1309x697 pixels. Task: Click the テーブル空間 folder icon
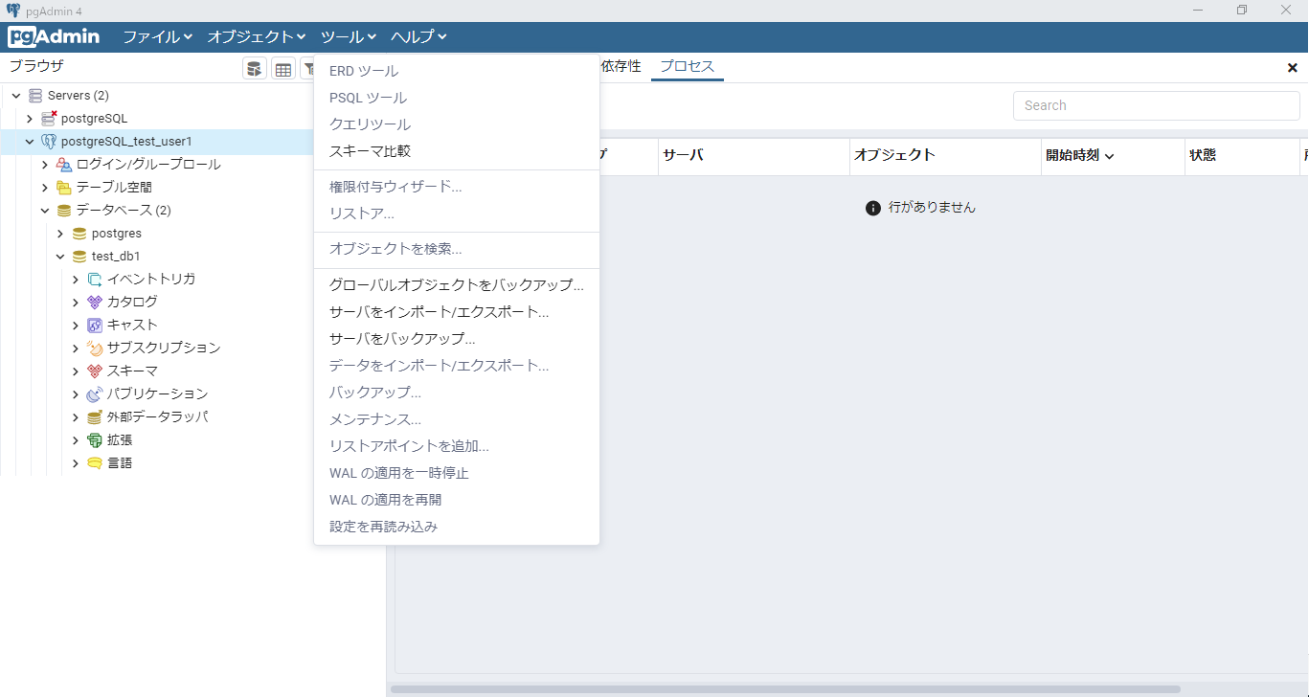[64, 188]
